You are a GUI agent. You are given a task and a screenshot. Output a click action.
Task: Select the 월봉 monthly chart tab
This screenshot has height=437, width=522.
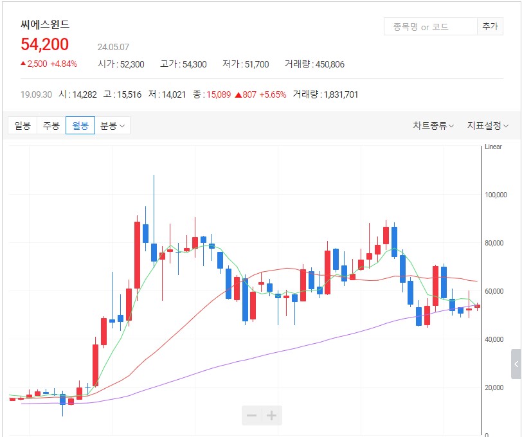(80, 126)
